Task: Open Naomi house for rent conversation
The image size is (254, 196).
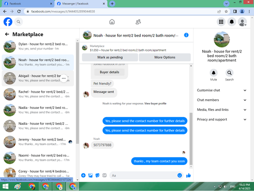Action: (x=38, y=158)
